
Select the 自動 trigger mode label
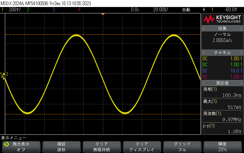tap(186, 9)
